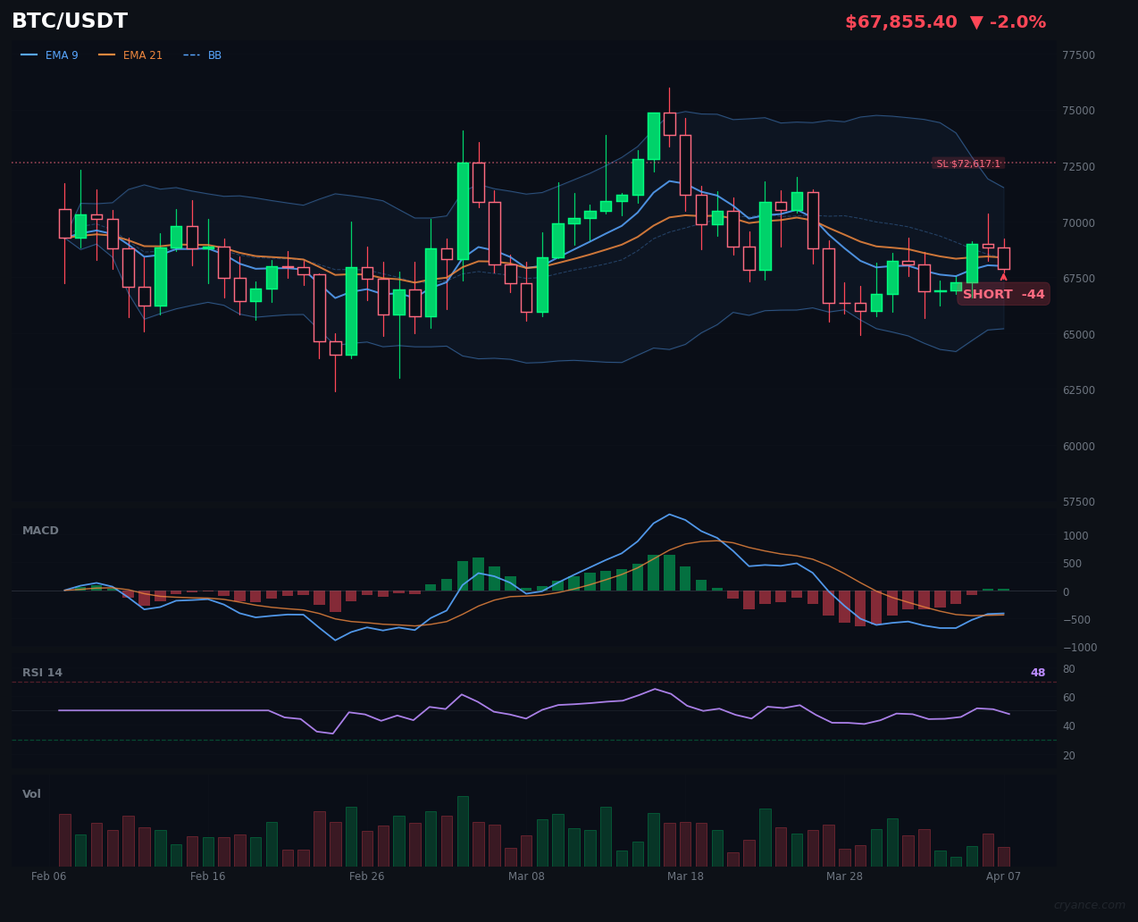Toggle the EMA 21 legend text
Image resolution: width=1138 pixels, height=922 pixels.
tap(143, 55)
